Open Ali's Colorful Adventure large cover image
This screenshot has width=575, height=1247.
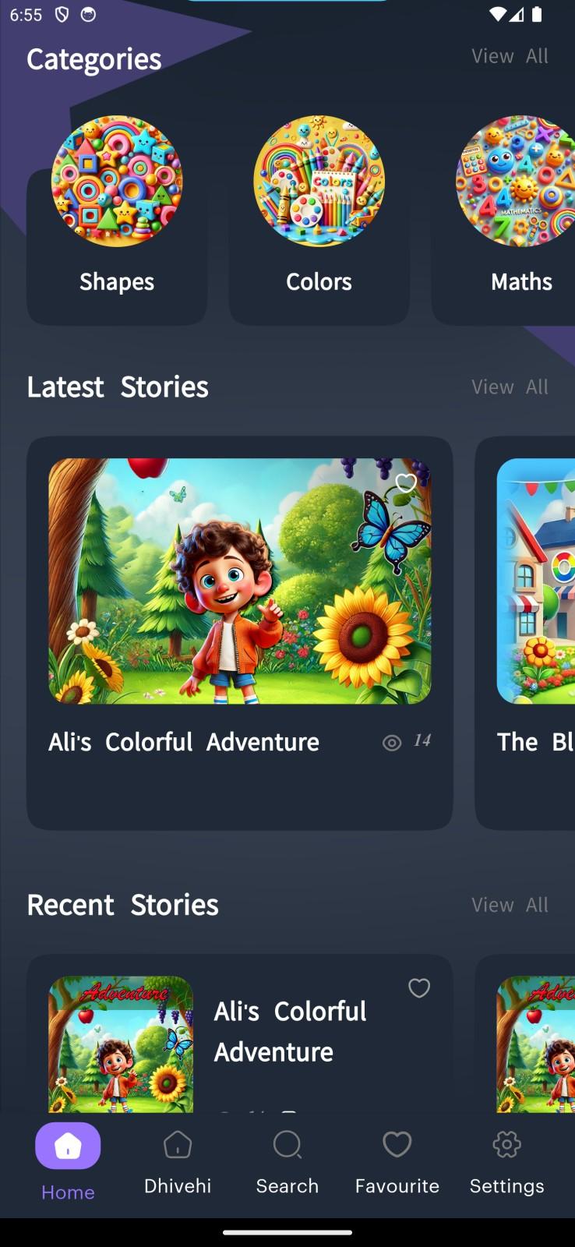tap(240, 581)
